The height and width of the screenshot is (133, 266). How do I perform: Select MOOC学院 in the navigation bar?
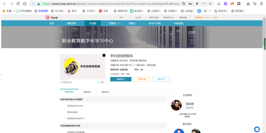pyautogui.click(x=155, y=23)
